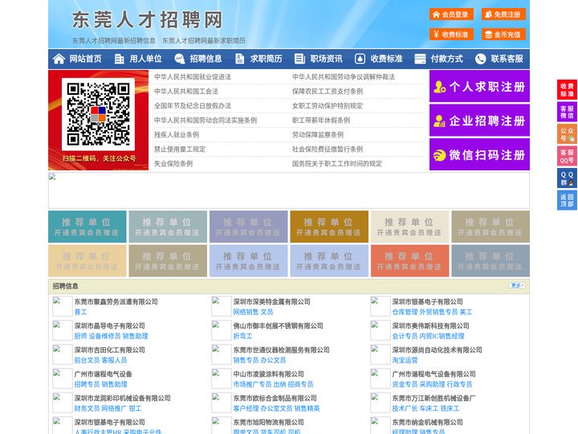Screen dimensions: 578x434
Task: Open 中山市凌骏涂料有限公司 company link
Action: coord(269,374)
